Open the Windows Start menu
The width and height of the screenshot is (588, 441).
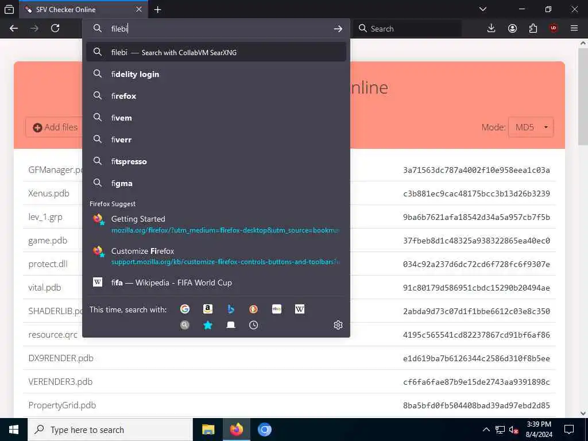click(14, 430)
